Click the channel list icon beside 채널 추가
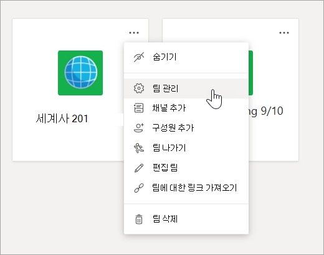The image size is (324, 255). click(x=139, y=108)
